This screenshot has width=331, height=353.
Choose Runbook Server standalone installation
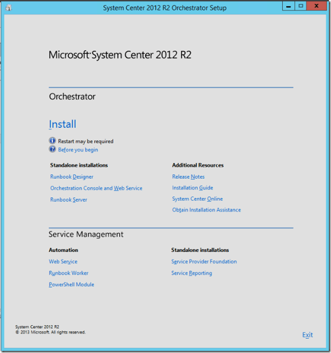pos(68,200)
